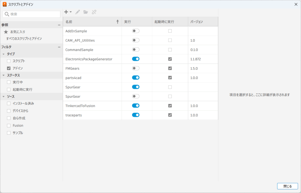
Task: Close the スクリプトとアドイン dialog with the X
Action: point(296,4)
